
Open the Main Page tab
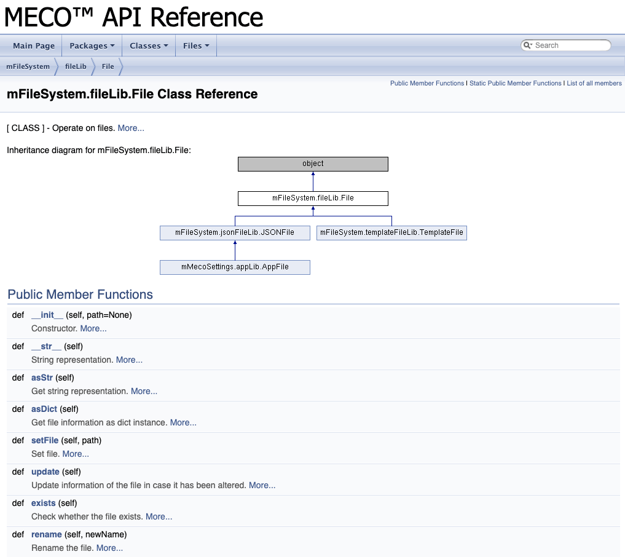[x=34, y=46]
